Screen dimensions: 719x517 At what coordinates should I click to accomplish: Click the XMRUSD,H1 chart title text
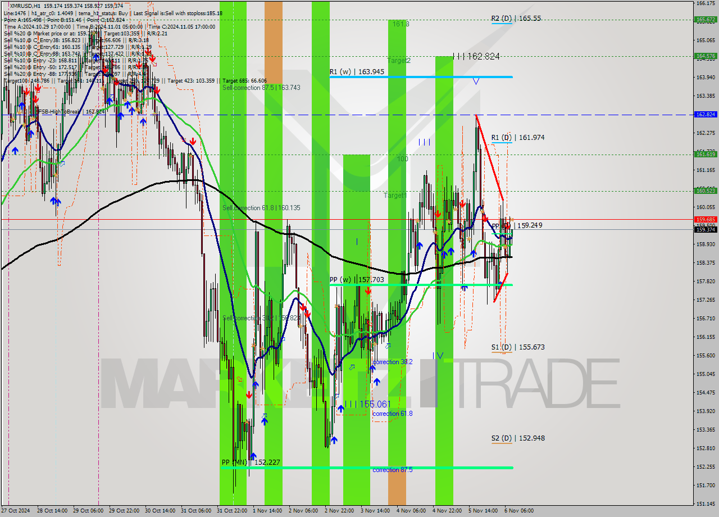tap(25, 6)
